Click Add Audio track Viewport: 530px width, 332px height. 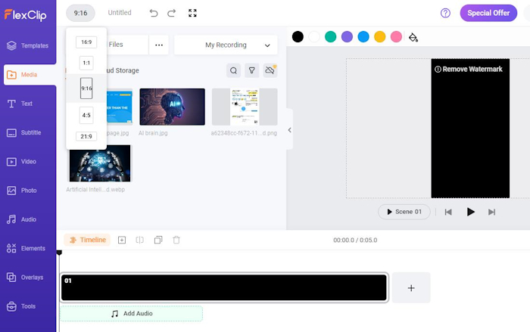pyautogui.click(x=132, y=313)
